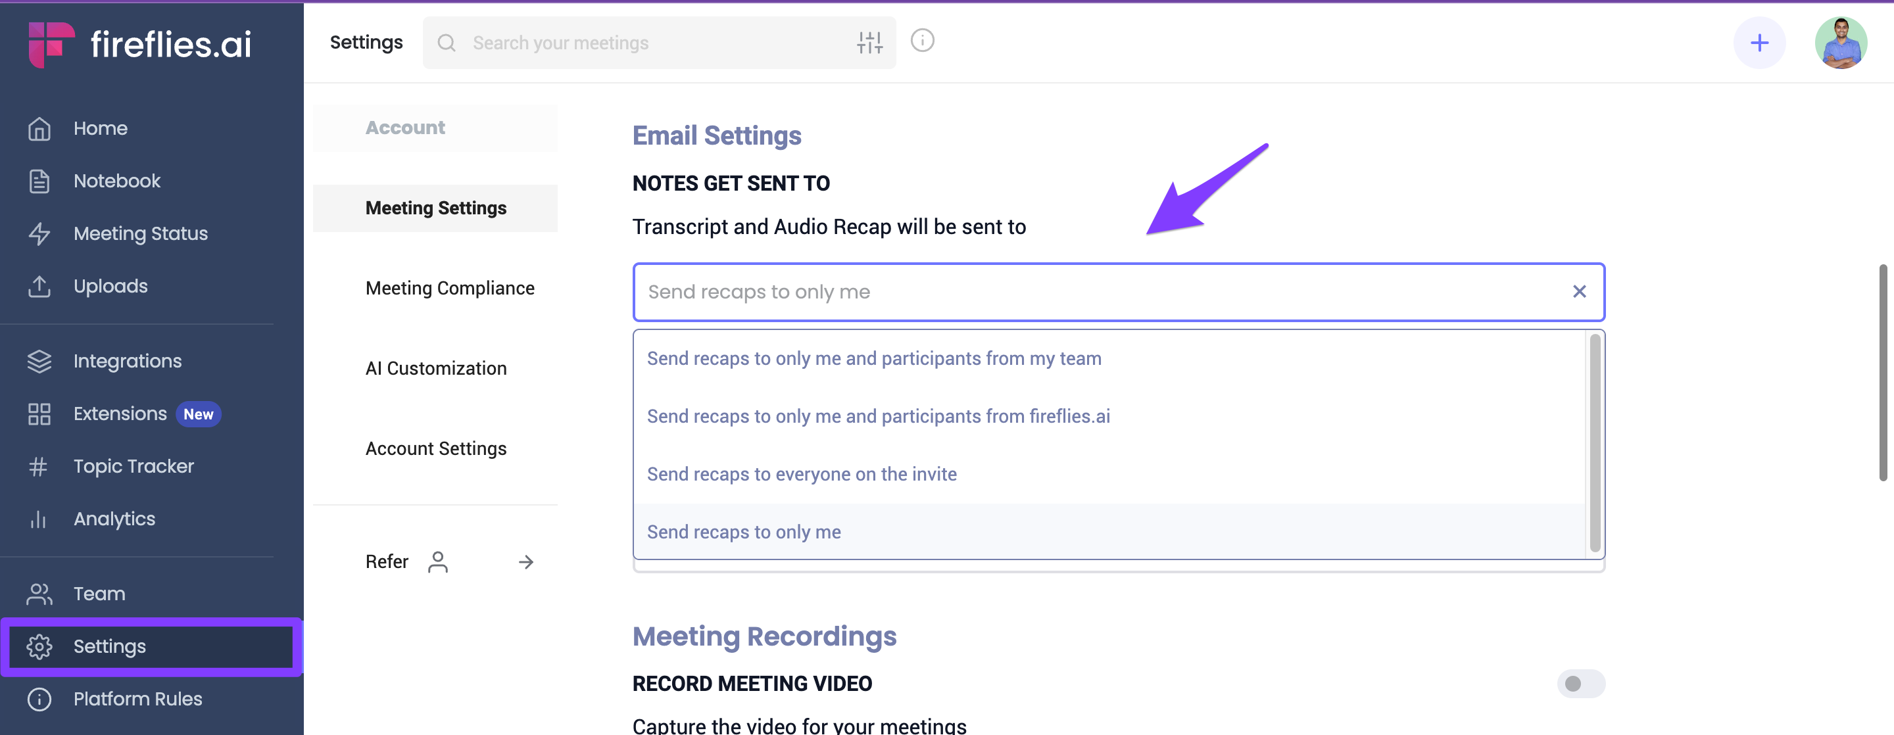Open Meeting Status in sidebar
This screenshot has width=1894, height=735.
(141, 234)
